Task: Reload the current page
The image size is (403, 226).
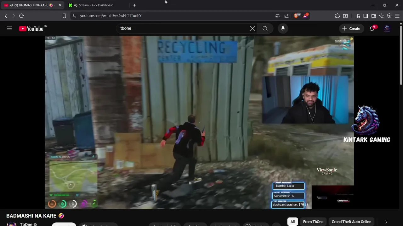Action: (x=21, y=16)
